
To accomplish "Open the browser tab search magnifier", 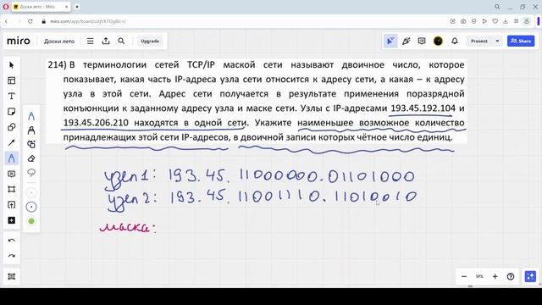I will pyautogui.click(x=497, y=7).
